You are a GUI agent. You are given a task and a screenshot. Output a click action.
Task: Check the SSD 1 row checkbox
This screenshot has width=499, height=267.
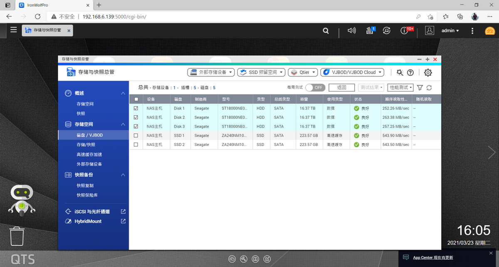(x=136, y=136)
